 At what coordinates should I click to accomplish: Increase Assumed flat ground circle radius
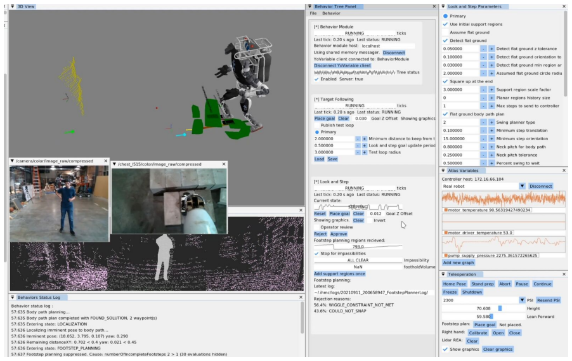[x=491, y=74]
